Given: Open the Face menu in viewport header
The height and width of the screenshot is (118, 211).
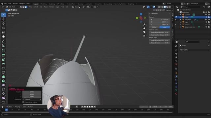Looking at the screenshot, I should tap(62, 7).
